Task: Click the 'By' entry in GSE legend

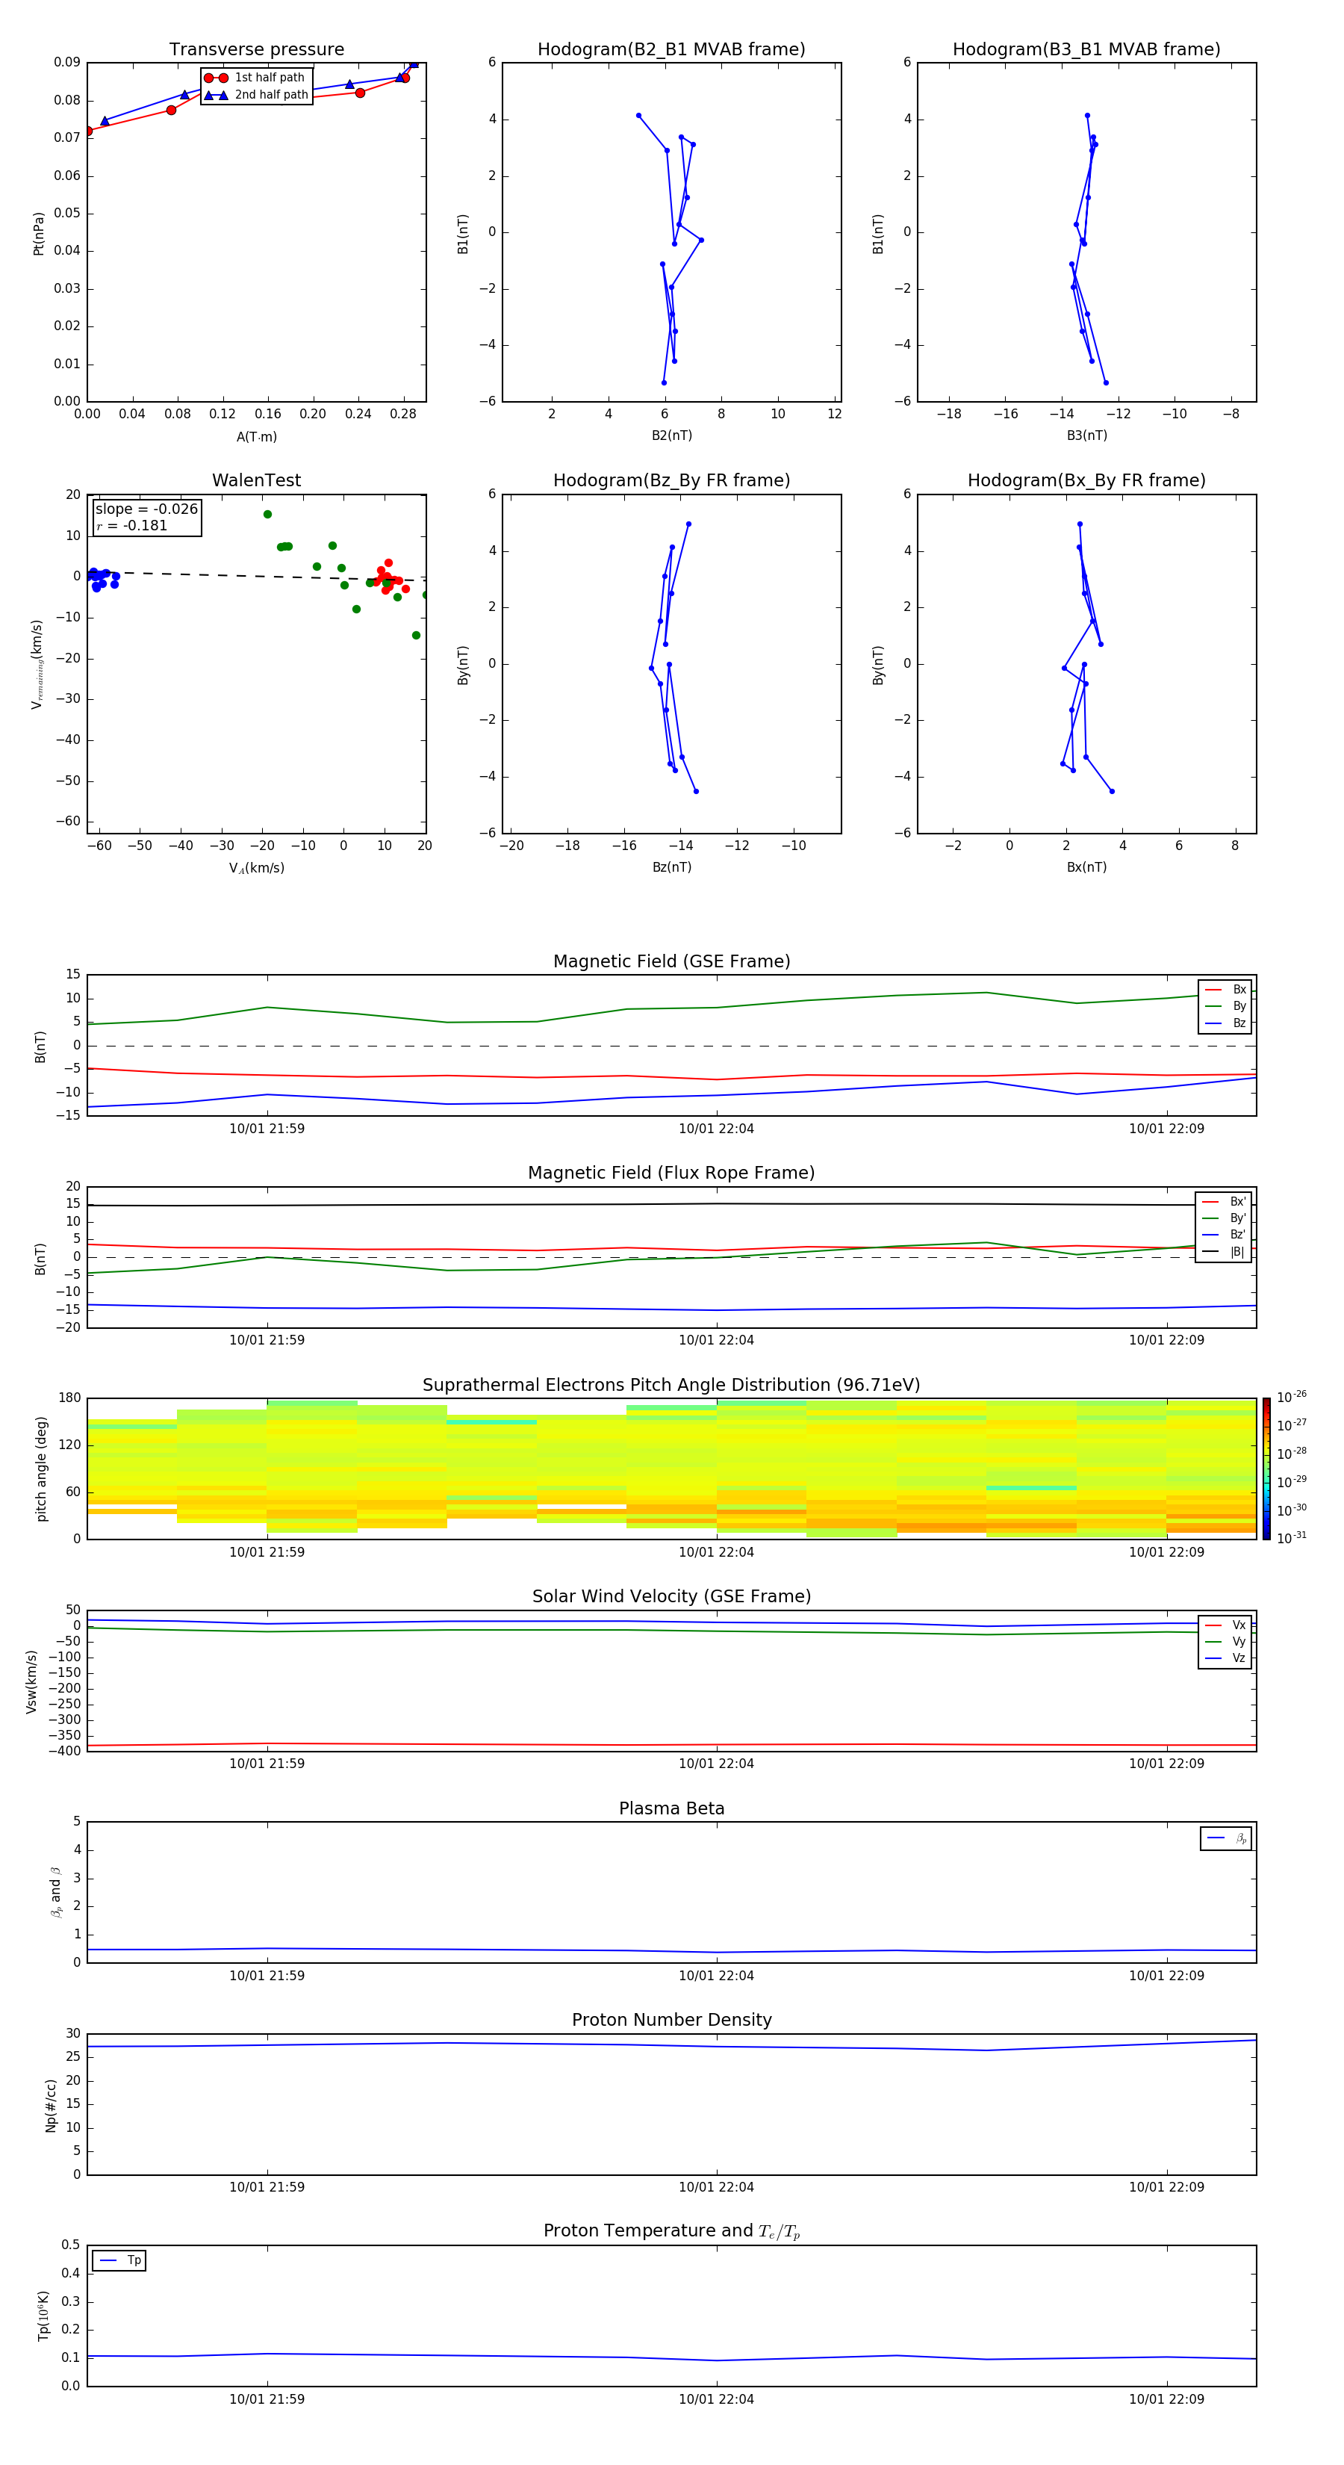Action: coord(1226,1005)
